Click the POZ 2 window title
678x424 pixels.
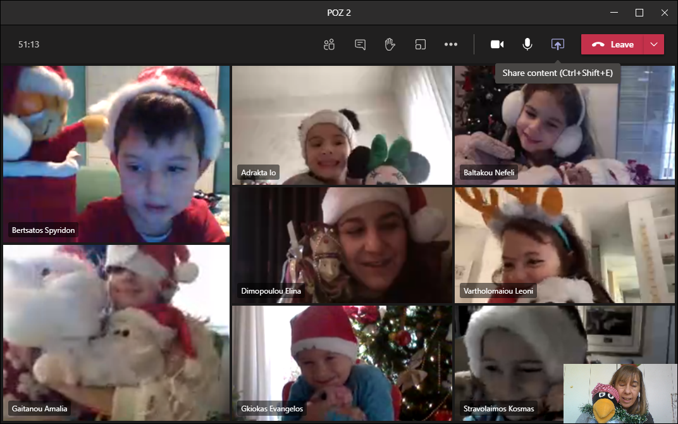point(339,13)
